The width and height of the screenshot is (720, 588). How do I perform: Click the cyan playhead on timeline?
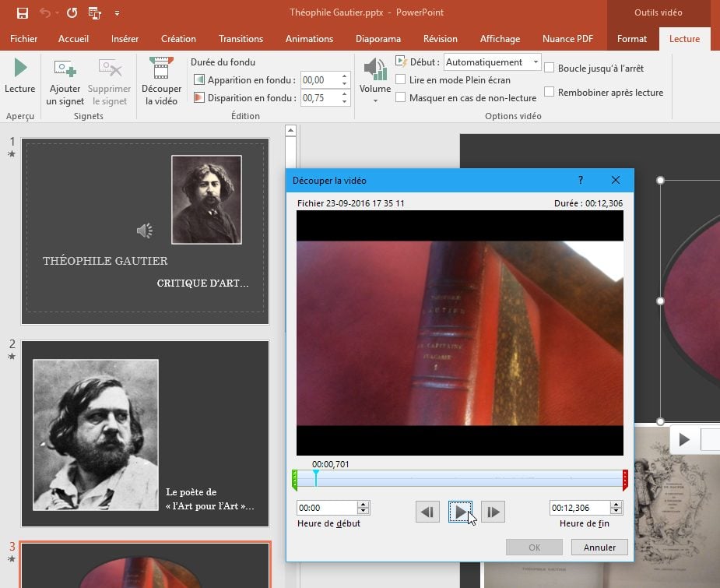pos(316,477)
